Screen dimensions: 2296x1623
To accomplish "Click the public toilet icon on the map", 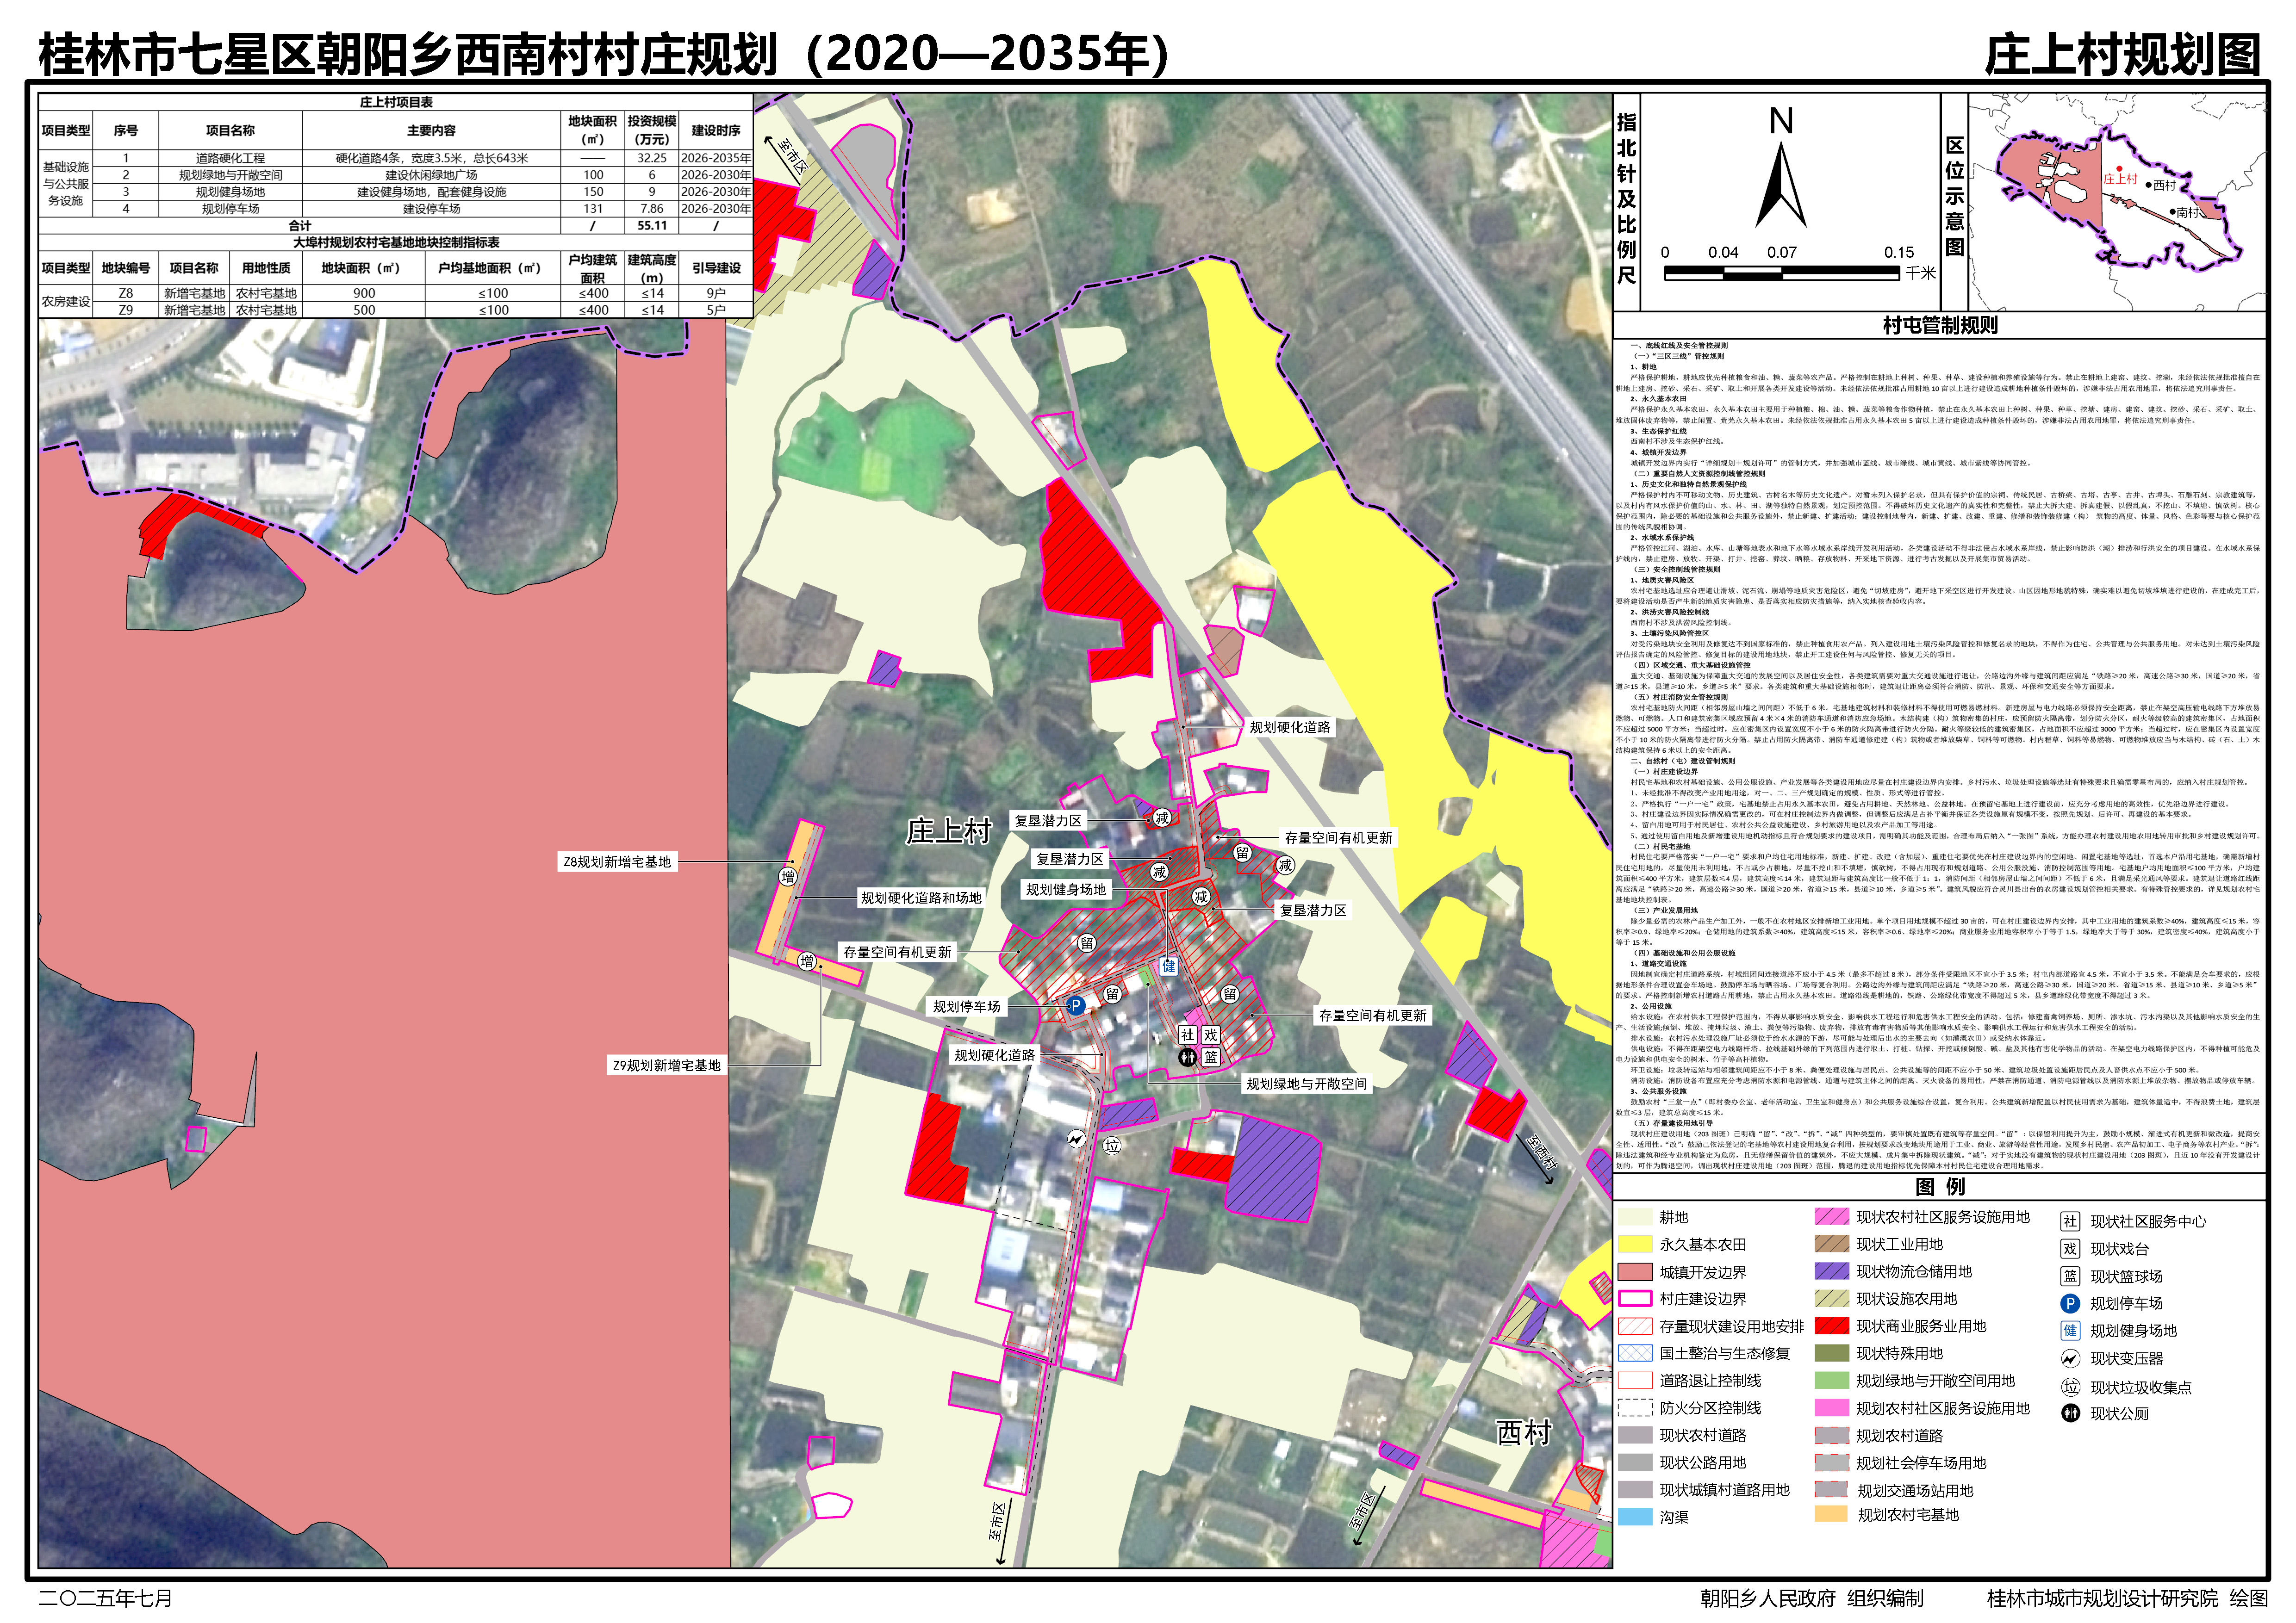I will point(1187,1057).
